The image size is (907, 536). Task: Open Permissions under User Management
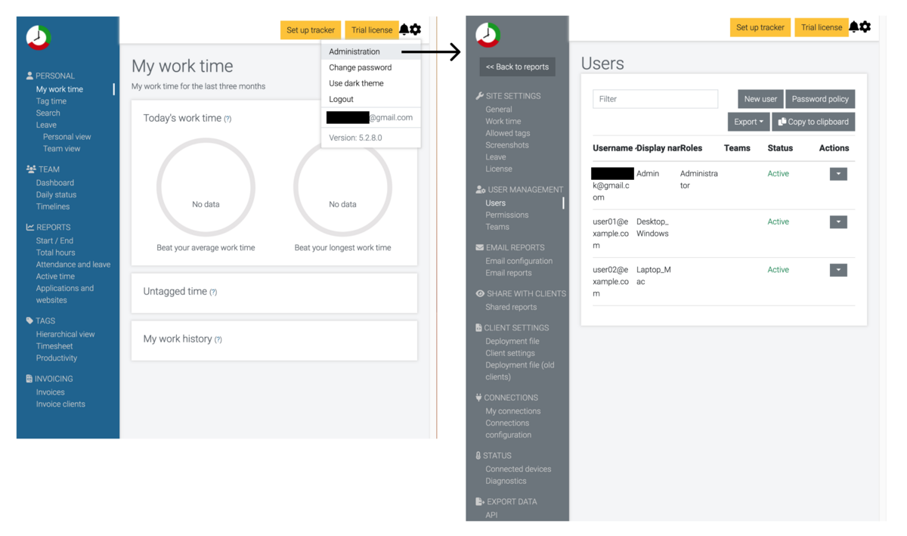(507, 215)
